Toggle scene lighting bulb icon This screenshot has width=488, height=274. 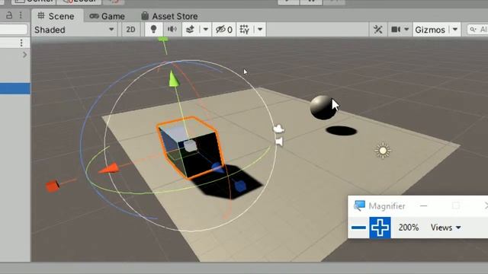click(153, 30)
